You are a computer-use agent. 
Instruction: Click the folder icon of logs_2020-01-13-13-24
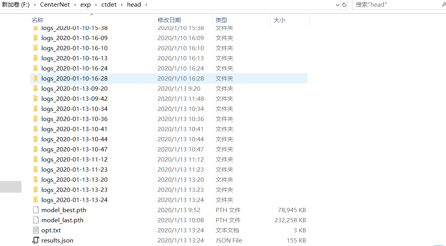tap(36, 200)
